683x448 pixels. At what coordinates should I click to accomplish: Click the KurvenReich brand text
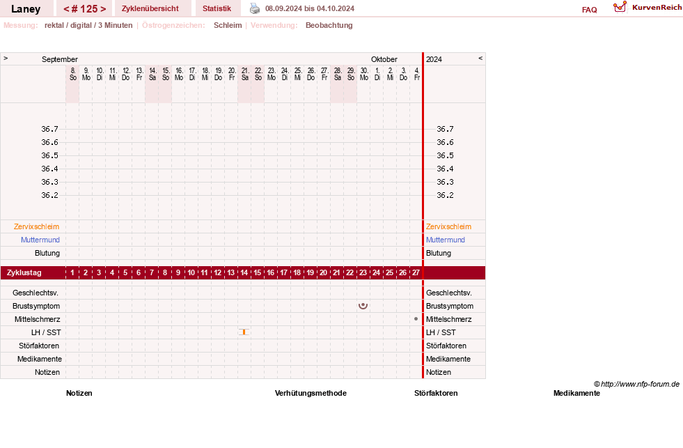[x=657, y=8]
